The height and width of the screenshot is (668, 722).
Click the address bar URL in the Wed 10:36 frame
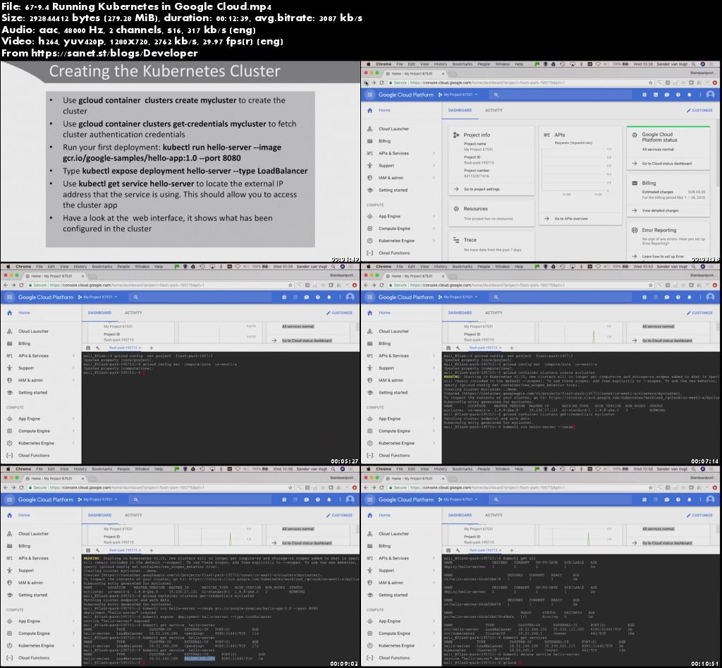[487, 83]
